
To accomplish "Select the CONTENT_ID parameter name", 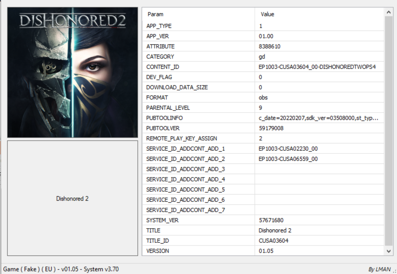I will pyautogui.click(x=163, y=67).
